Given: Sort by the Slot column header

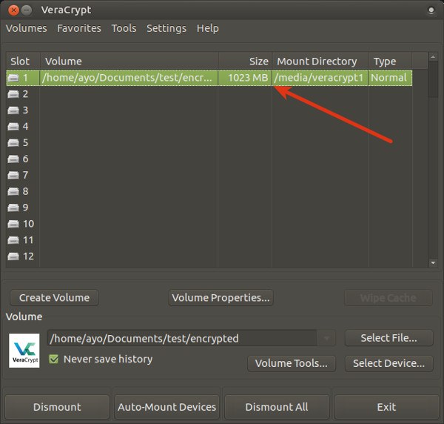Looking at the screenshot, I should 23,61.
